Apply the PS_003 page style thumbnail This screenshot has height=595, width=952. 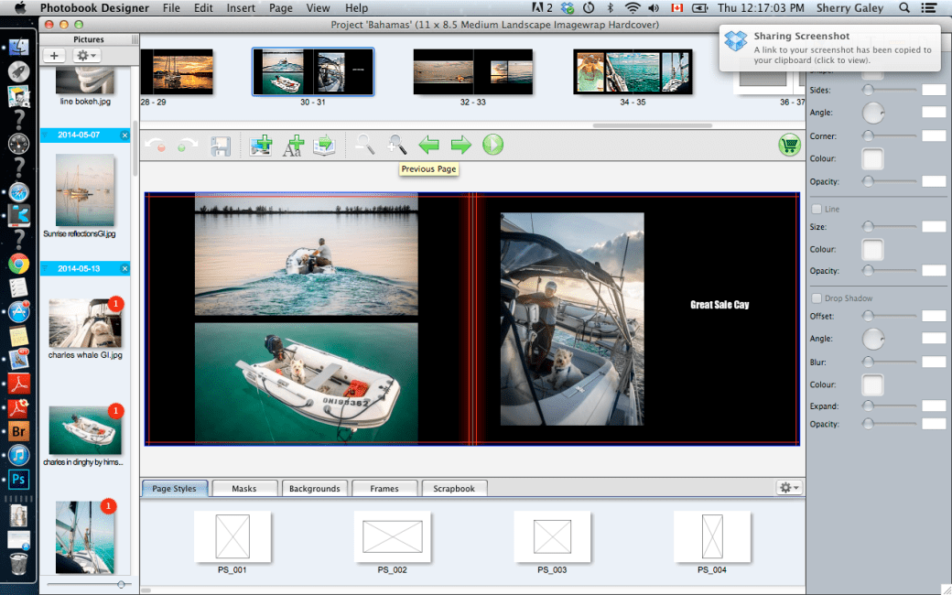(x=553, y=537)
